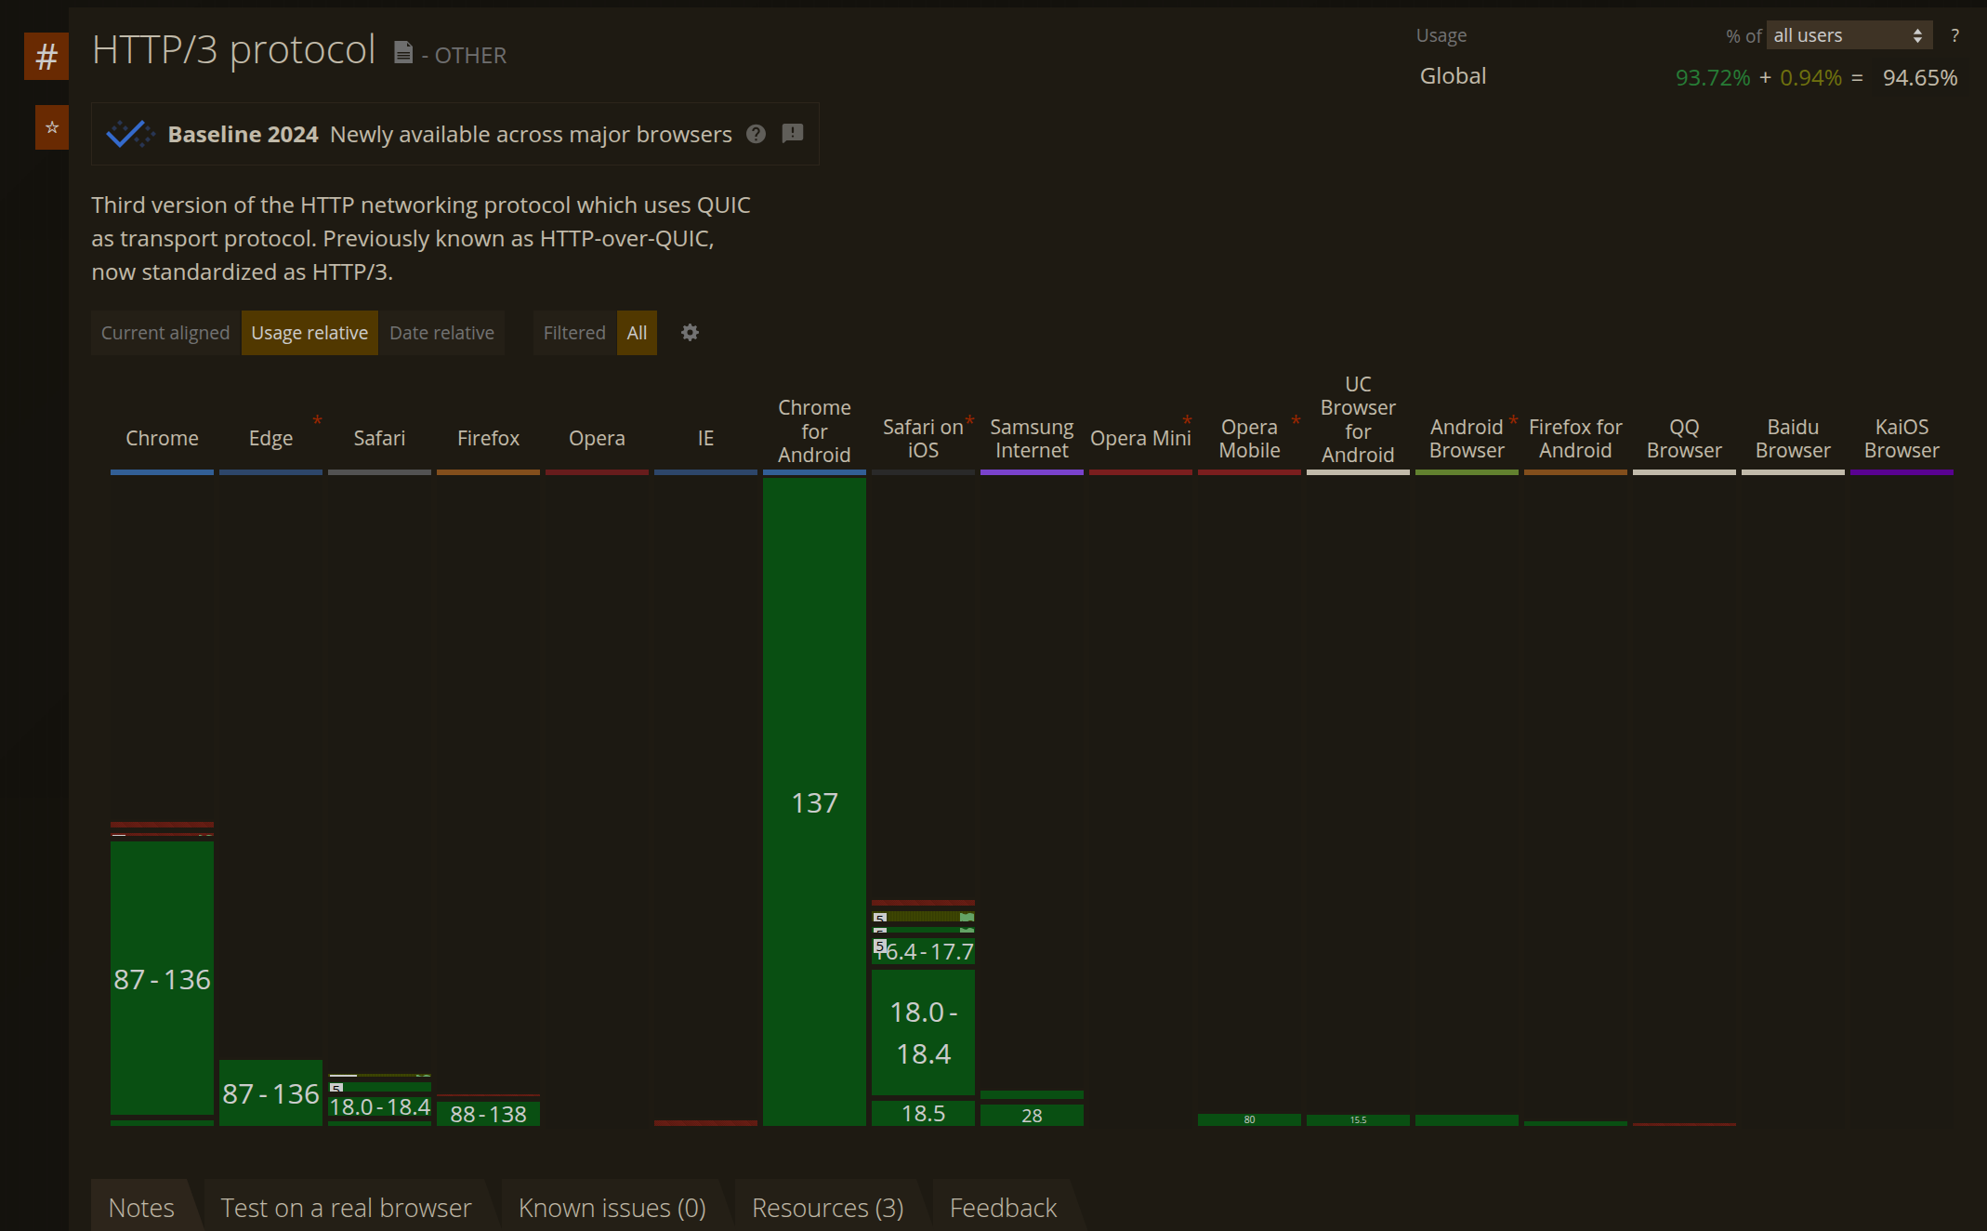Image resolution: width=1987 pixels, height=1231 pixels.
Task: Click Chrome 87-136 support cell
Action: [162, 978]
